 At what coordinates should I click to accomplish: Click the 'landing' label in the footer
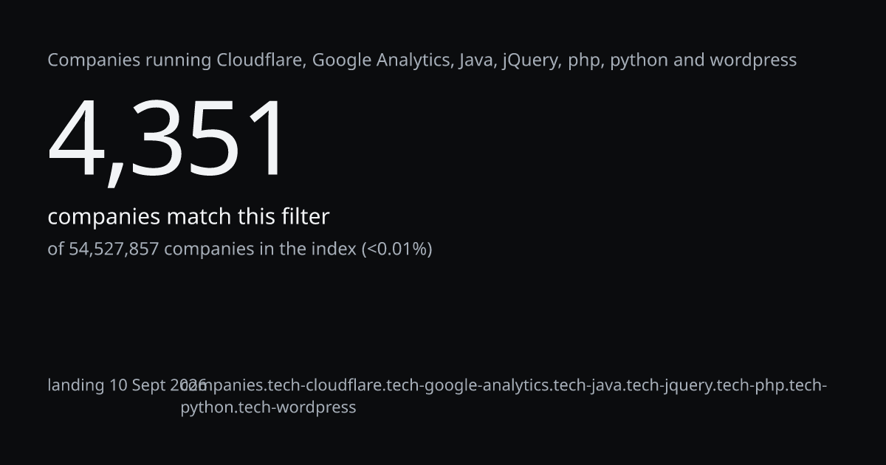[76, 385]
